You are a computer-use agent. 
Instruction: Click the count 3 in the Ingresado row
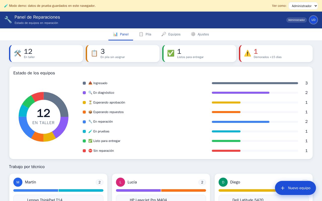pos(306,83)
